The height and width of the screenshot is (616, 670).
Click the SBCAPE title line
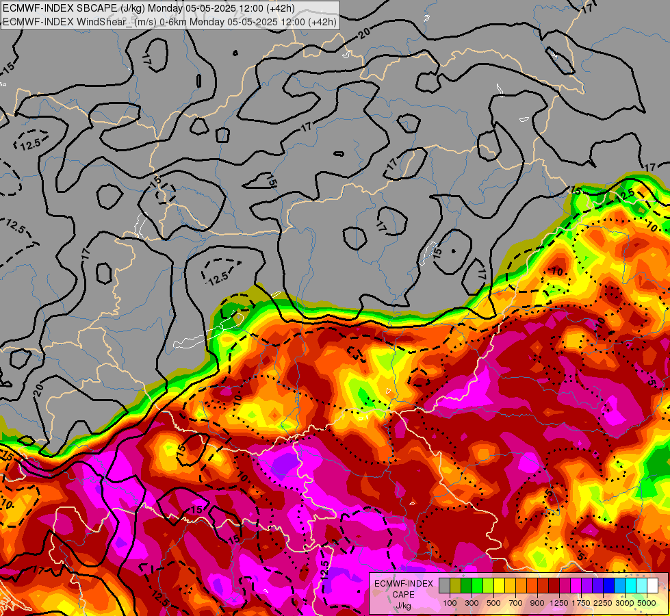tap(149, 8)
